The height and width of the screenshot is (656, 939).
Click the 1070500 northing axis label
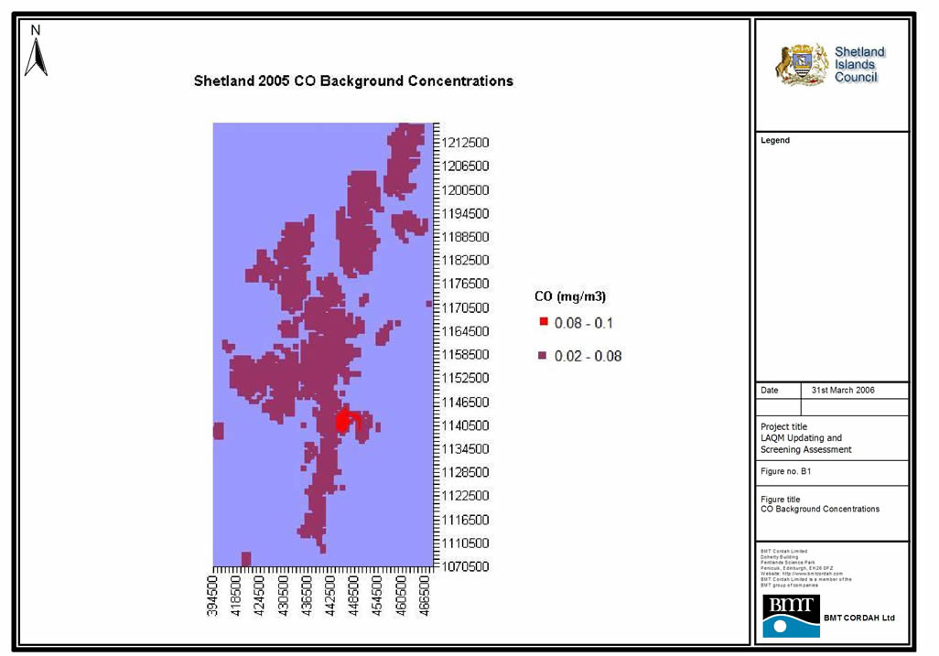pyautogui.click(x=466, y=566)
